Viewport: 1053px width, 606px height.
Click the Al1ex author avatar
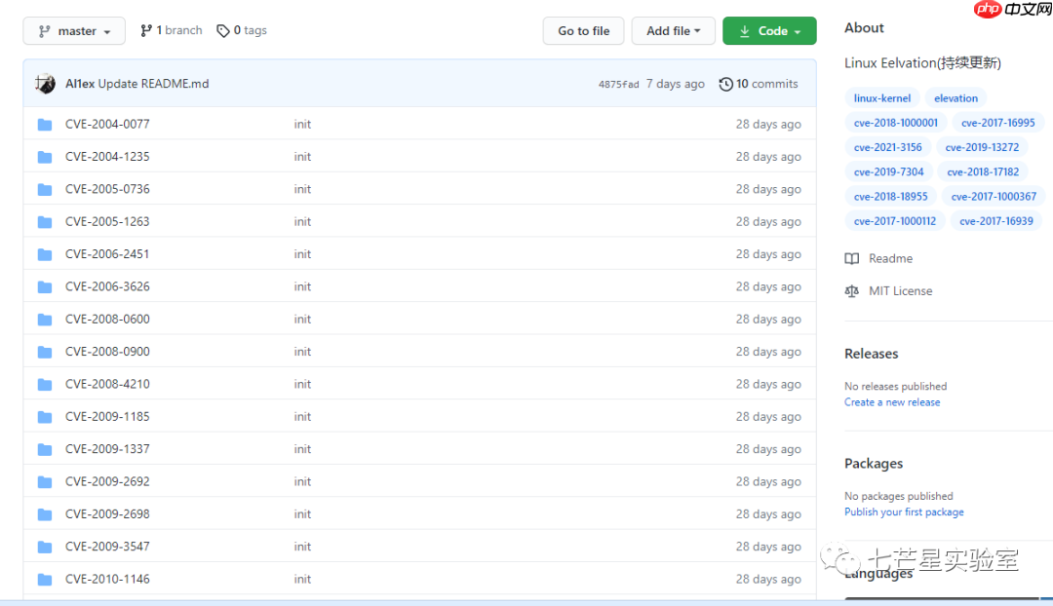[45, 83]
